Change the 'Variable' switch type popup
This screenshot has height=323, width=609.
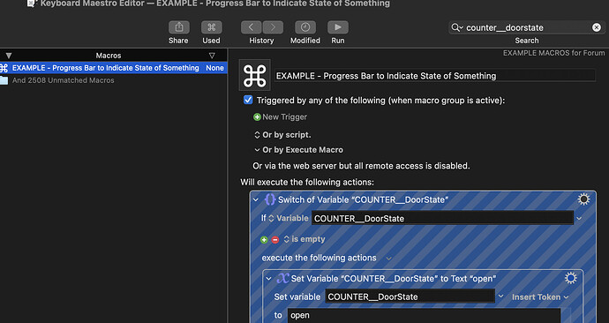(x=289, y=218)
